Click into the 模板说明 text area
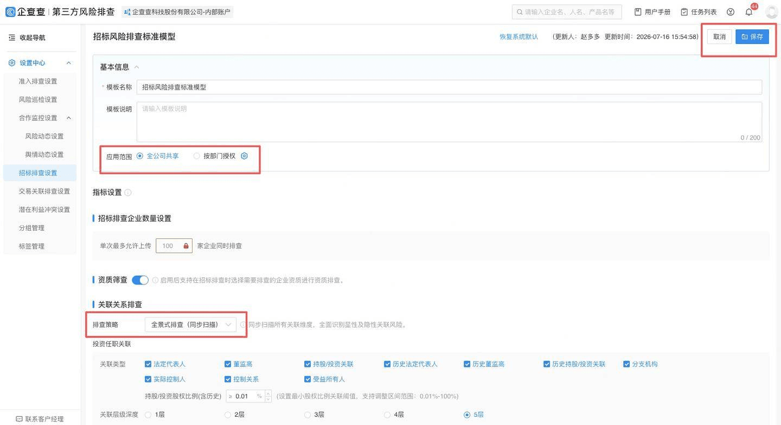The image size is (781, 425). (449, 122)
